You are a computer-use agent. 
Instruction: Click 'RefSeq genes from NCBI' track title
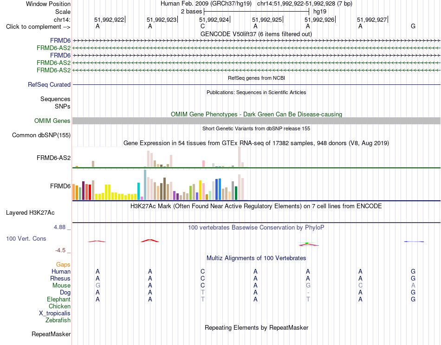(256, 78)
